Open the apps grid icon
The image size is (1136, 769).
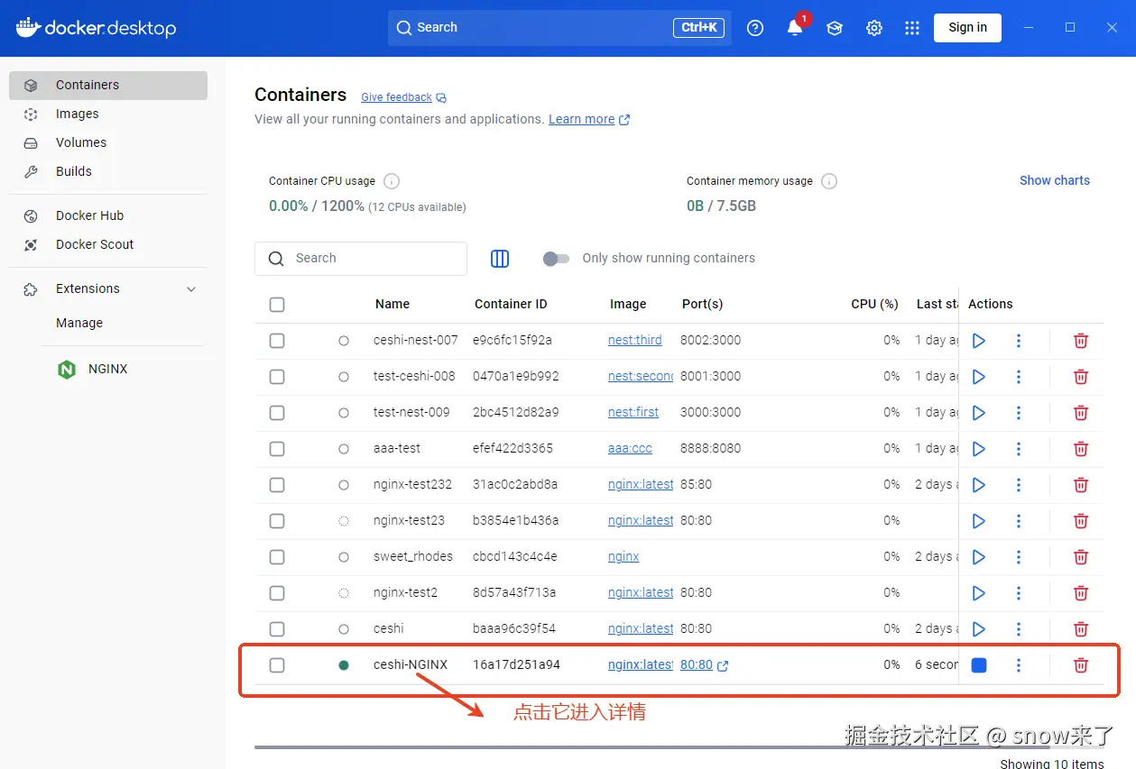coord(912,28)
